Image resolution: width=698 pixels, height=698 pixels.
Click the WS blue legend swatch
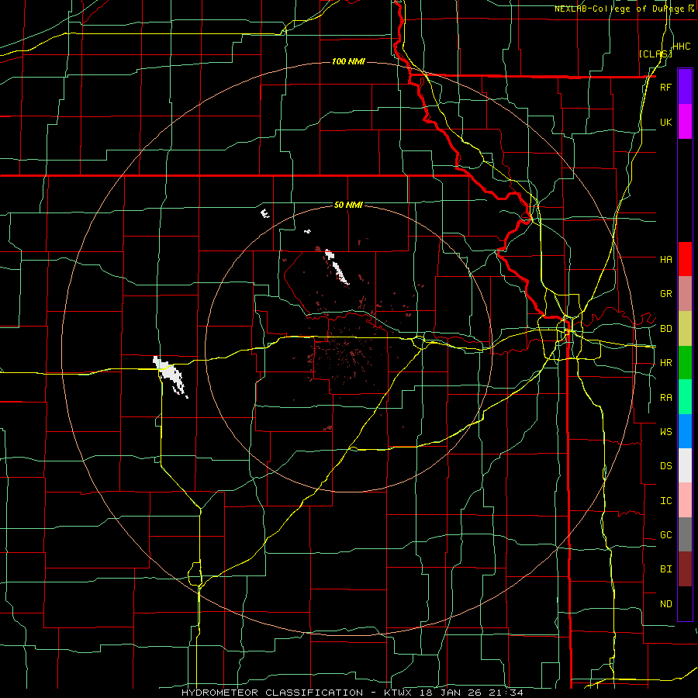click(x=685, y=431)
